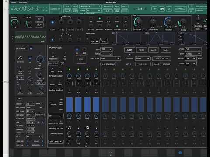The image size is (210, 157).
Task: Click the sequencer REC button
Action: coord(81,59)
